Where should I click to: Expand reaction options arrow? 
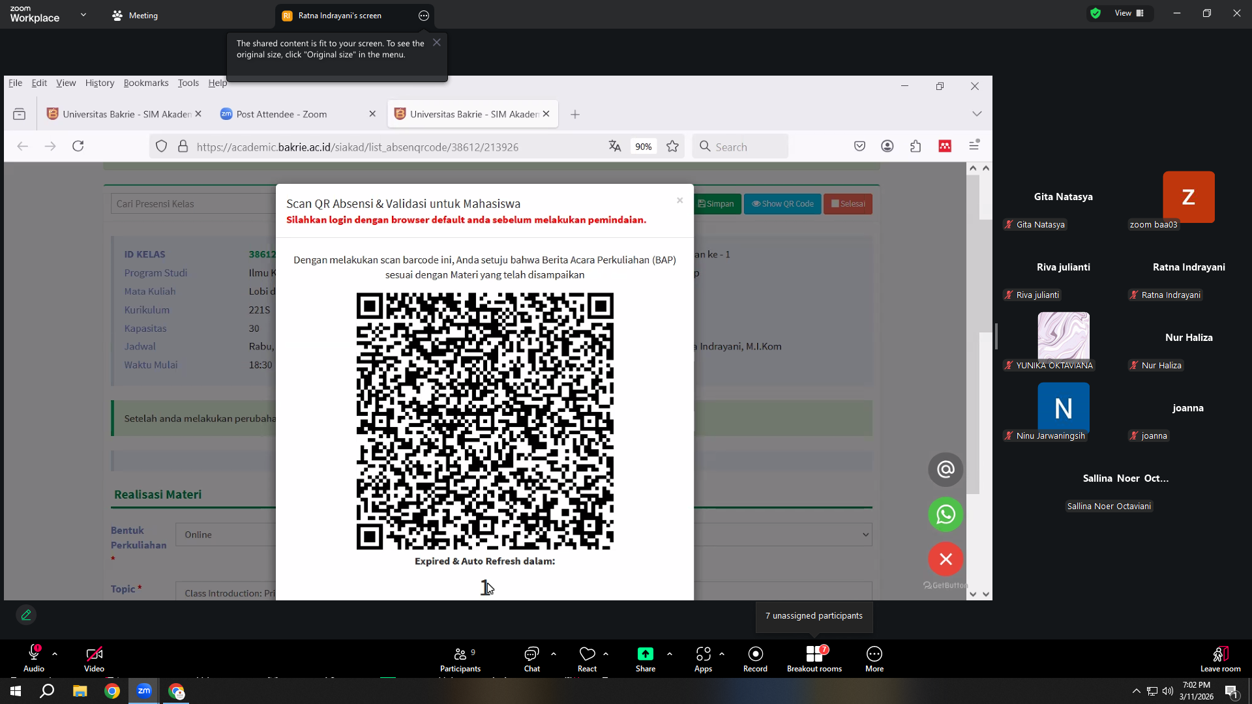tap(606, 653)
